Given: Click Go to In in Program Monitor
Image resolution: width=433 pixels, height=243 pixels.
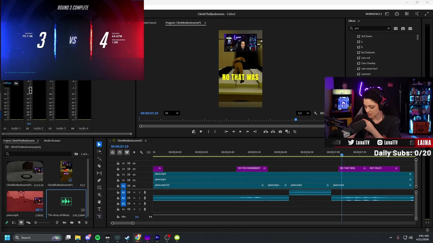Looking at the screenshot, I should (x=226, y=132).
